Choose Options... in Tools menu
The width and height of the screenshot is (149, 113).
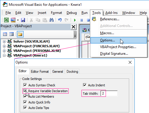click(118, 40)
